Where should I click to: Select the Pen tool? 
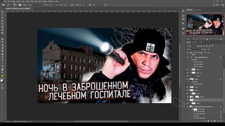[x=2, y=57]
